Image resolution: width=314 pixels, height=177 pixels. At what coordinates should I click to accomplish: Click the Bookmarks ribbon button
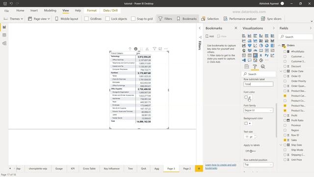187,19
